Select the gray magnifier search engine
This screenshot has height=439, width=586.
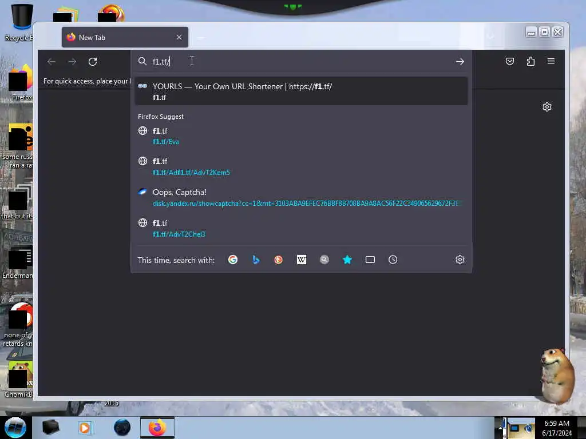point(324,260)
